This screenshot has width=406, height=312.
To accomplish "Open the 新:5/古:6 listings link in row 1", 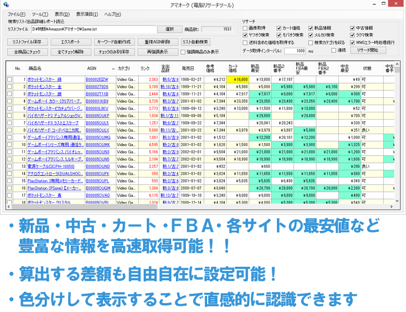I will point(171,80).
